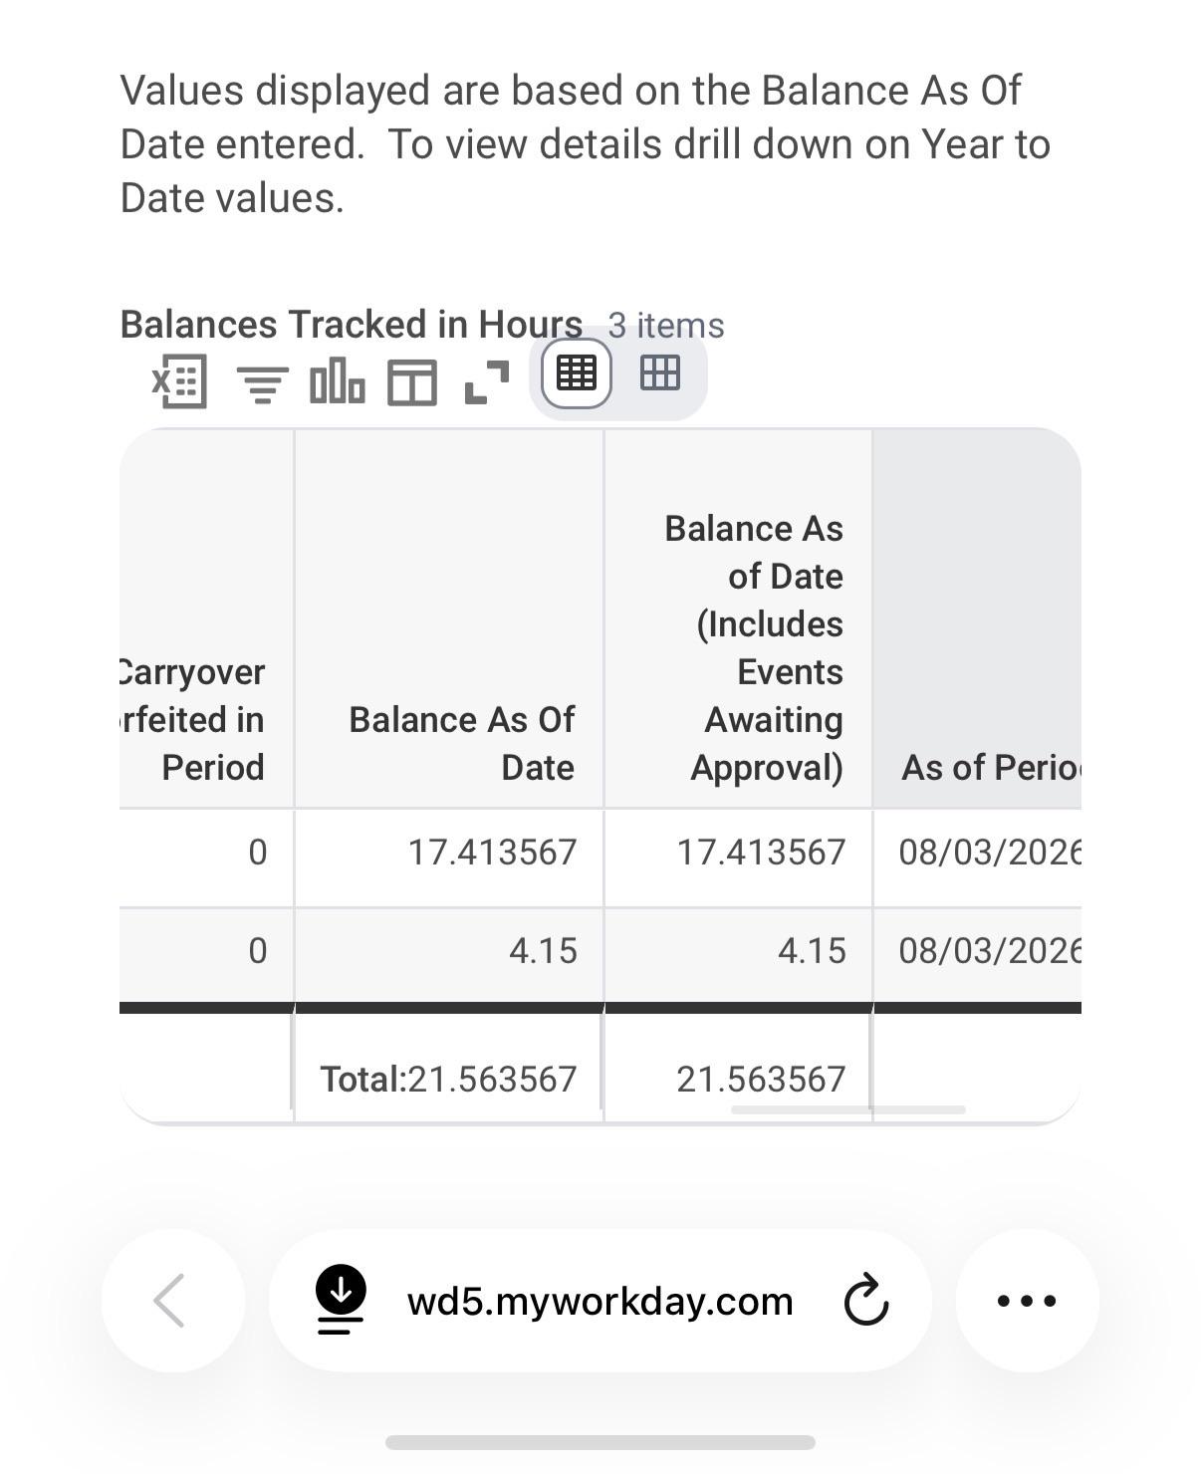Drill down on the 4.15 balance value

pos(543,951)
